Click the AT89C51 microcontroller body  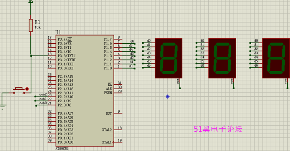[x=85, y=90]
